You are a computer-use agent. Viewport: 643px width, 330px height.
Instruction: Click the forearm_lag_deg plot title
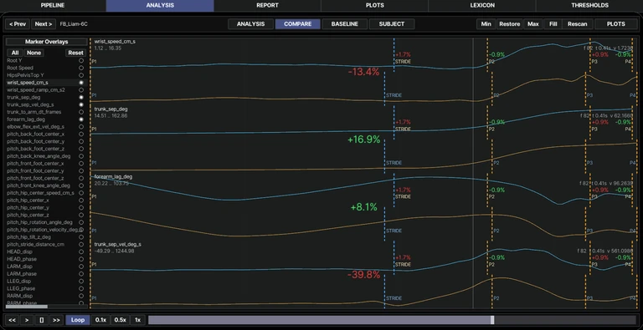113,176
